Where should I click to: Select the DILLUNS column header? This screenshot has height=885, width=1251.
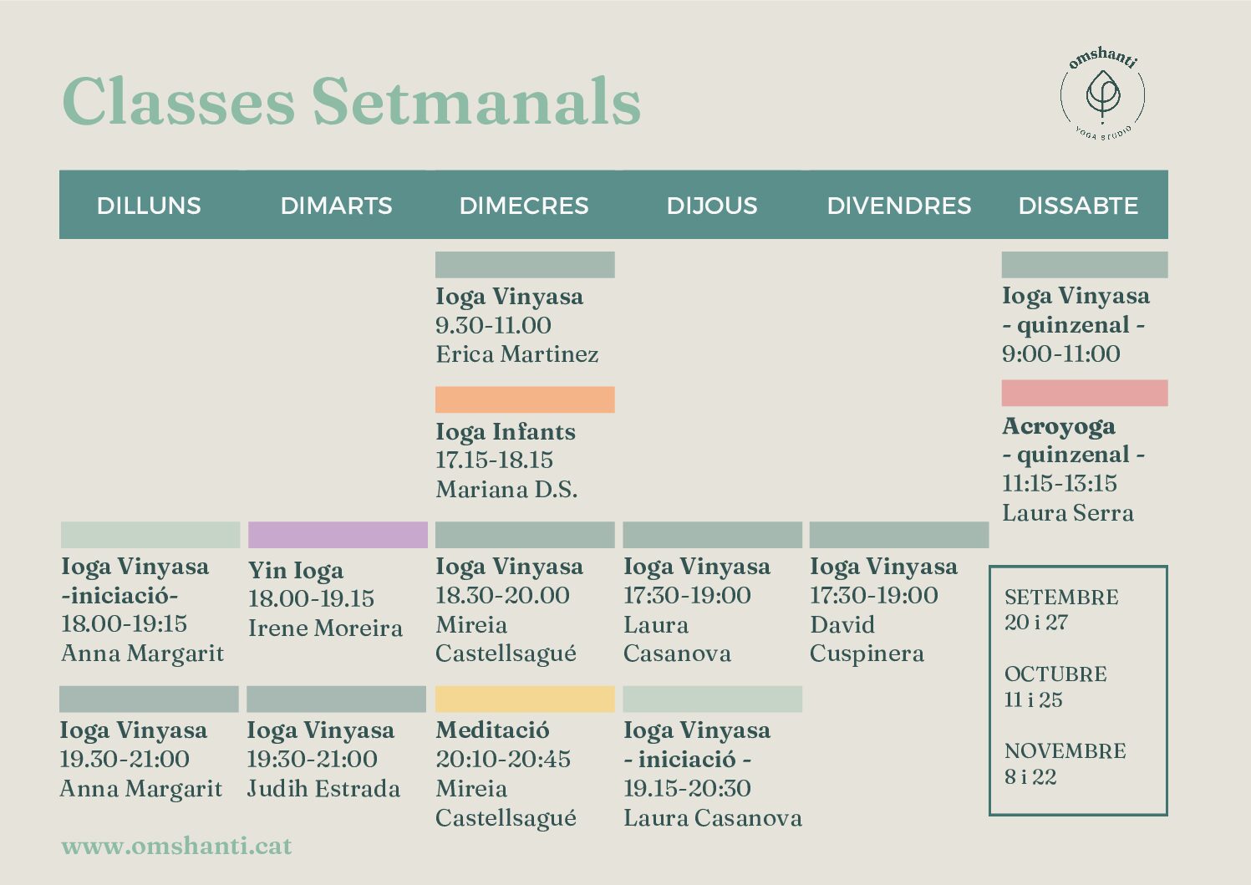tap(149, 206)
